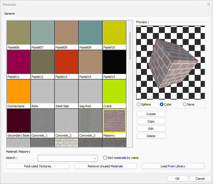Expand the Search dropdown arrow
The width and height of the screenshot is (213, 184).
point(95,158)
